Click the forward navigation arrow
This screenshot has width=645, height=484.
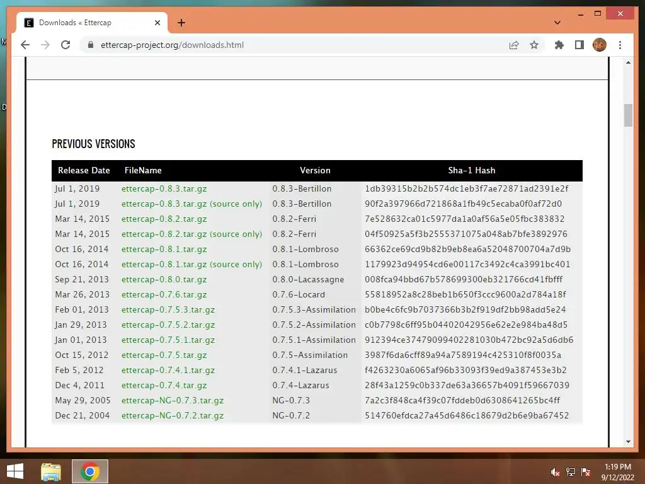pyautogui.click(x=45, y=45)
